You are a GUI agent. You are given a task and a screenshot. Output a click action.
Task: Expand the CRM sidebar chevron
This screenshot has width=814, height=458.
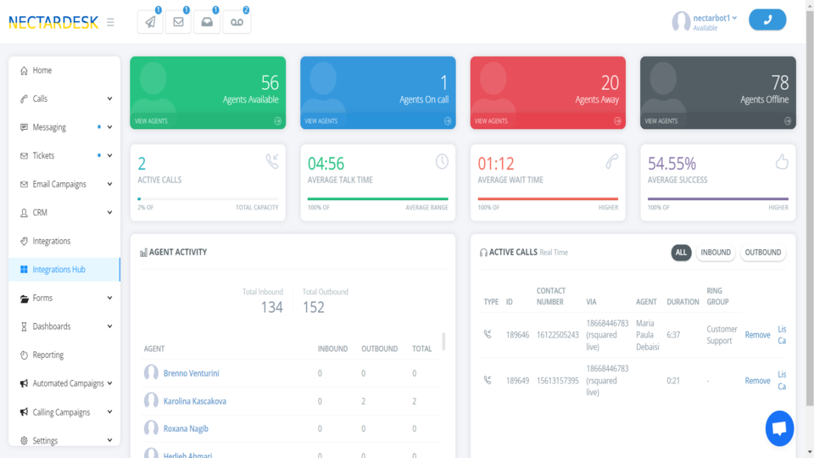pyautogui.click(x=109, y=212)
